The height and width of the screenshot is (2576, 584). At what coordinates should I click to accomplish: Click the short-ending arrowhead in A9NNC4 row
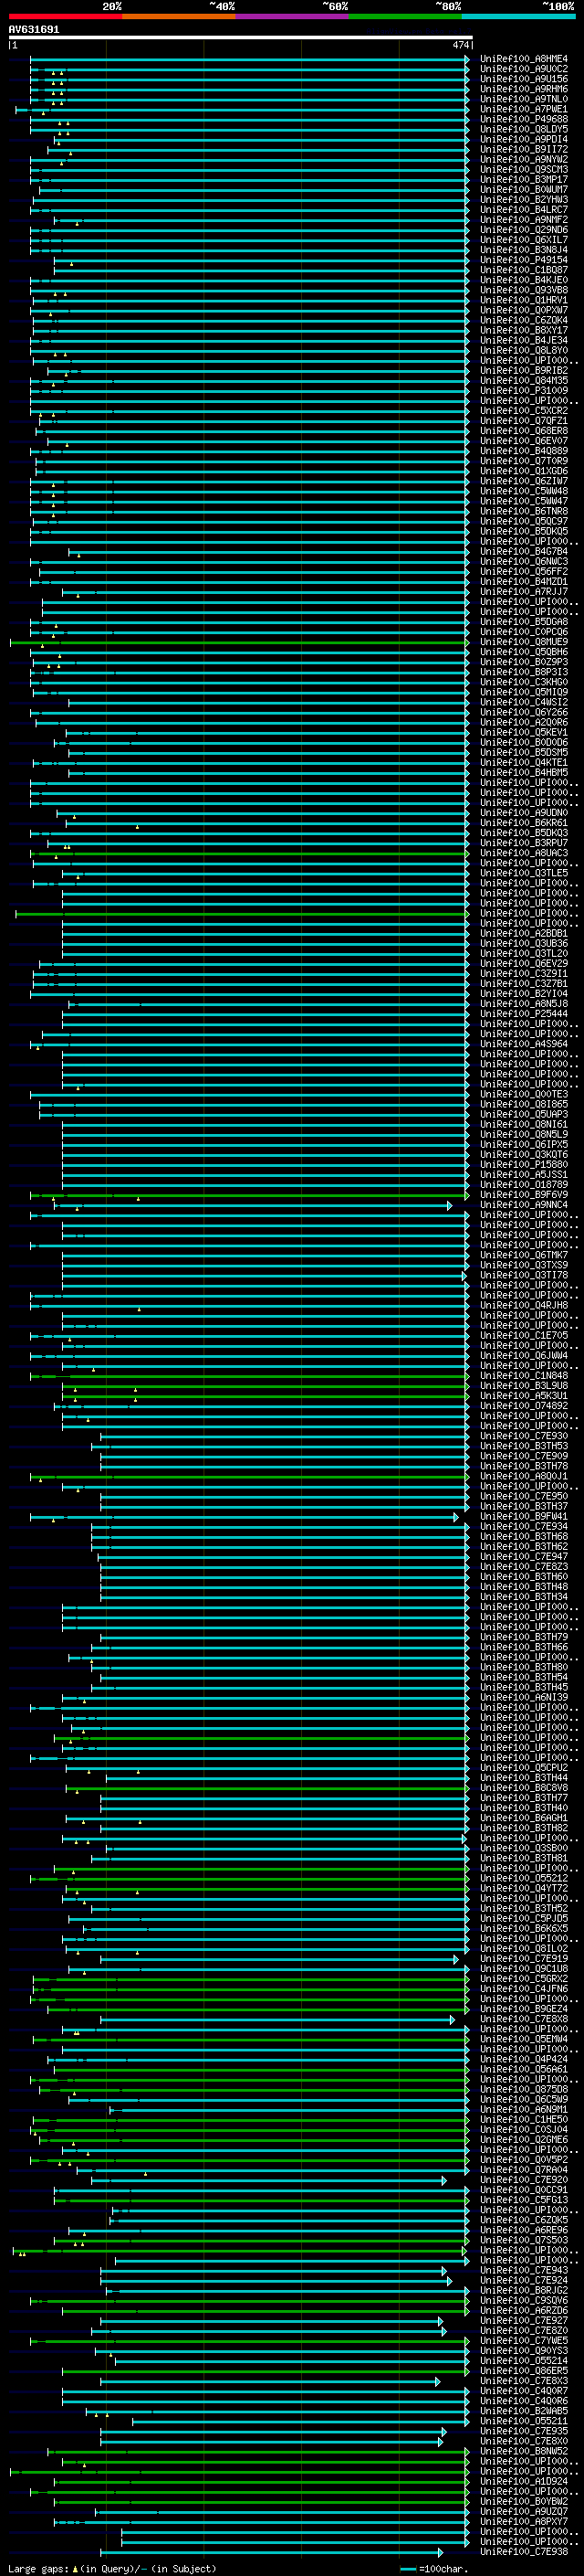pos(449,1205)
